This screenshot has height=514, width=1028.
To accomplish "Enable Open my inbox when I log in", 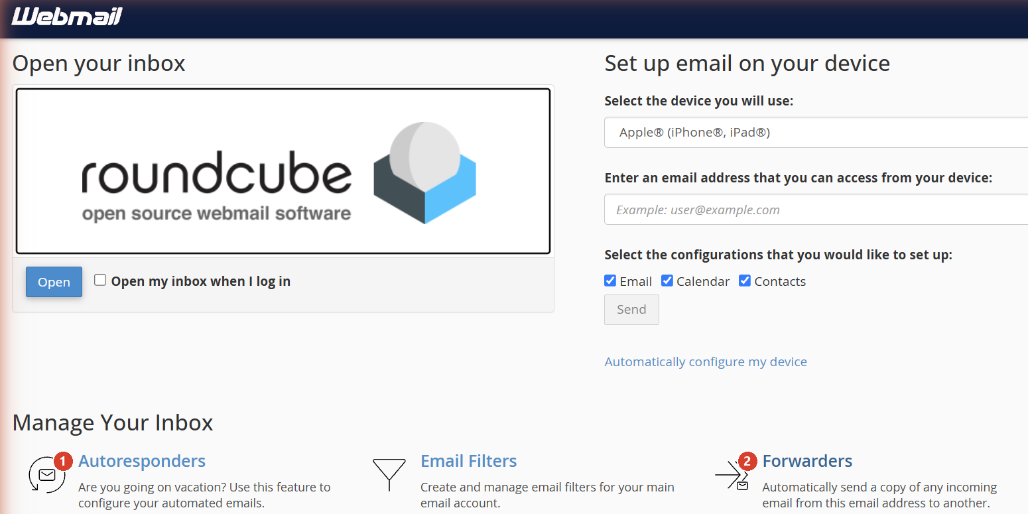I will (100, 280).
